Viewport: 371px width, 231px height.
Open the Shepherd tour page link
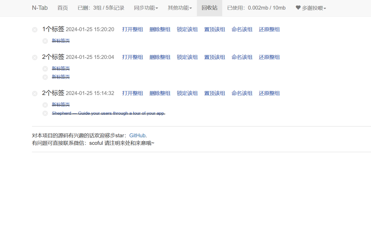coord(108,113)
